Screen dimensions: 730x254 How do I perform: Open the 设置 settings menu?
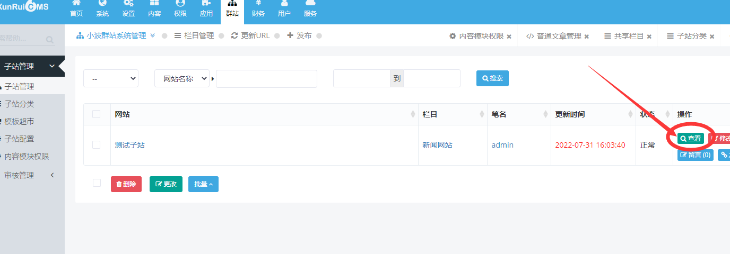128,9
